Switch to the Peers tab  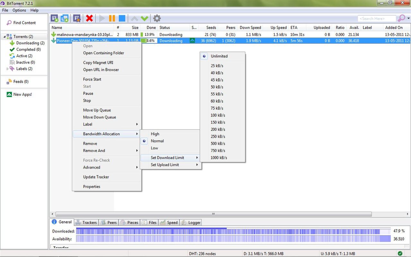tap(109, 222)
